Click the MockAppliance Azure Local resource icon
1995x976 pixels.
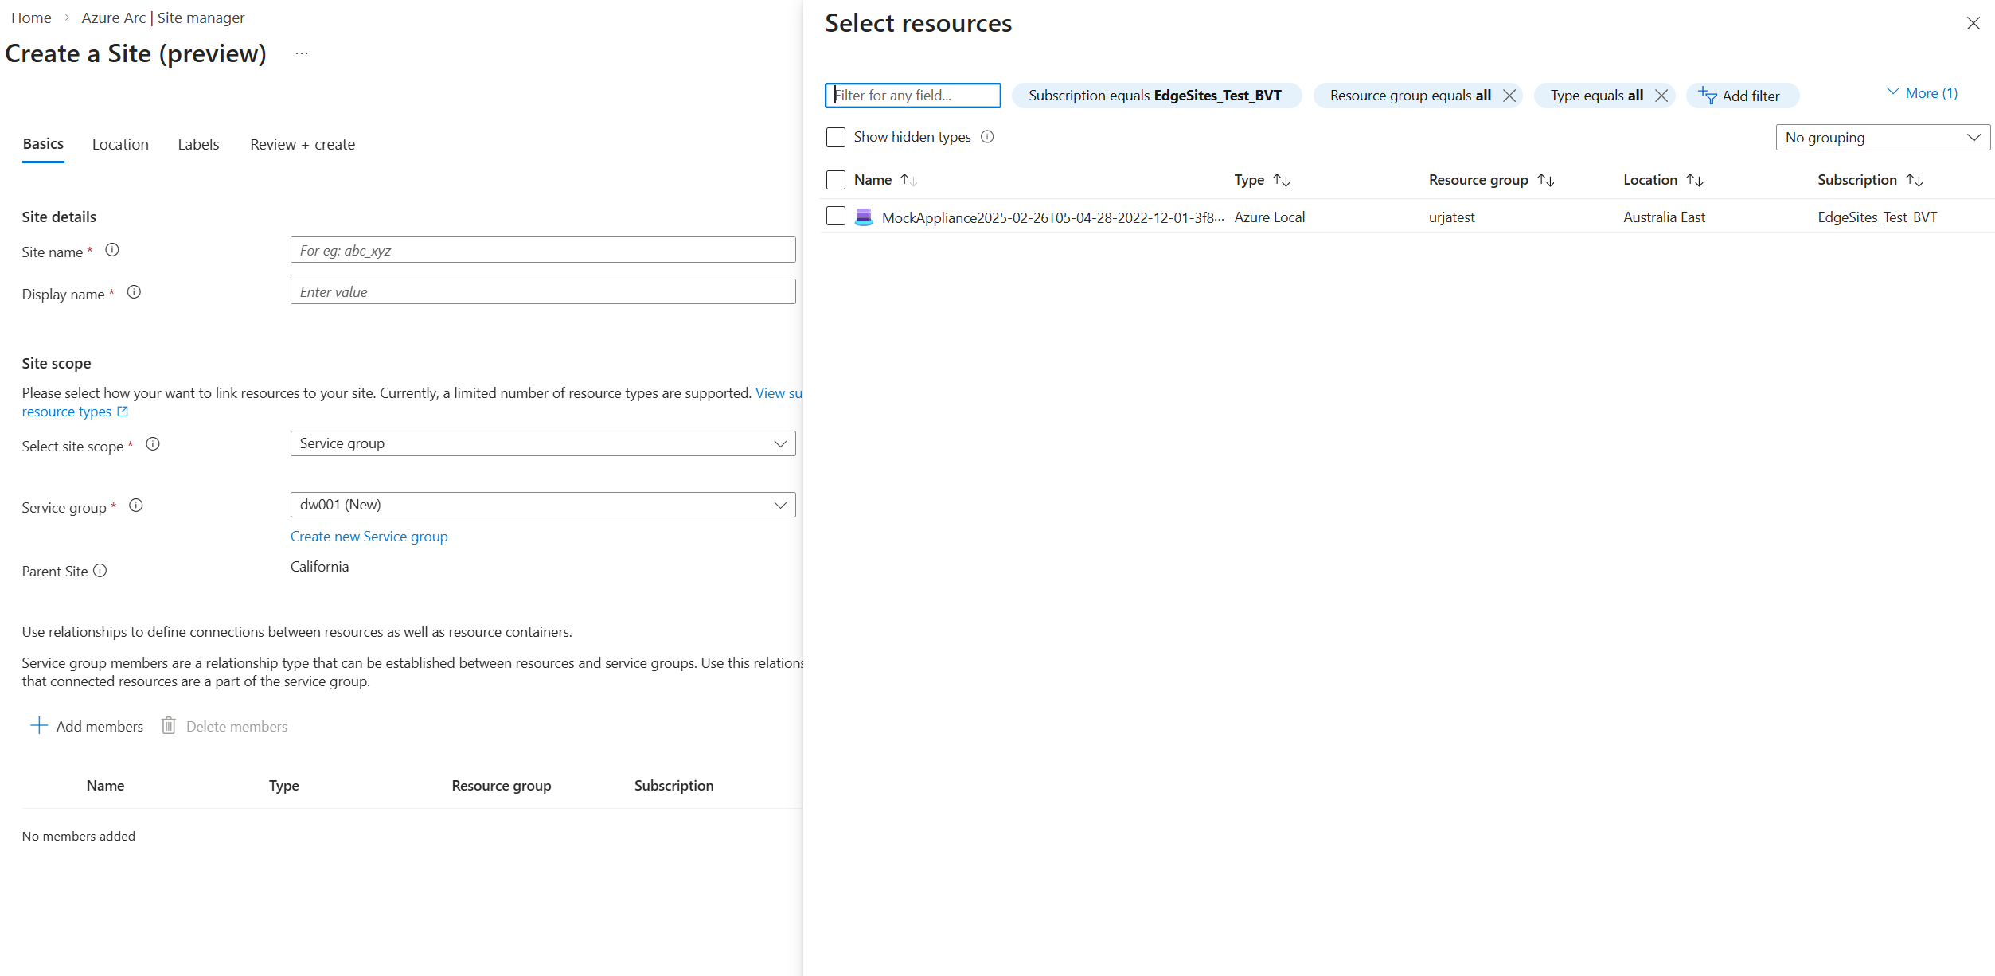click(x=864, y=217)
